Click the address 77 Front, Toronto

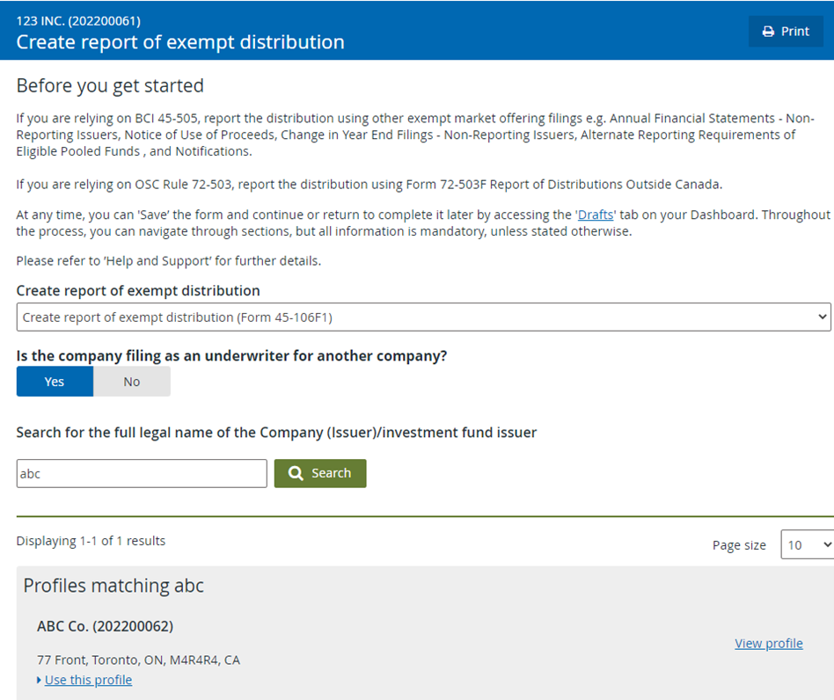pos(138,660)
